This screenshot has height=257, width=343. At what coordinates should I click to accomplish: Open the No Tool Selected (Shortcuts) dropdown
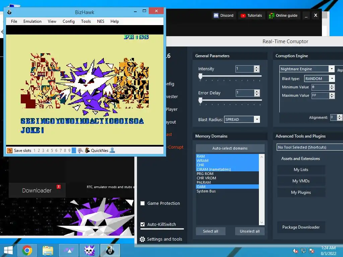coord(310,147)
